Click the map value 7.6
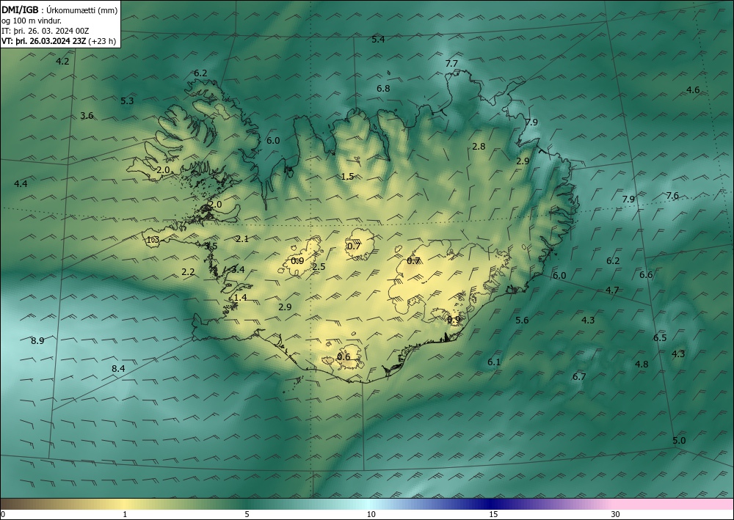 pos(672,196)
